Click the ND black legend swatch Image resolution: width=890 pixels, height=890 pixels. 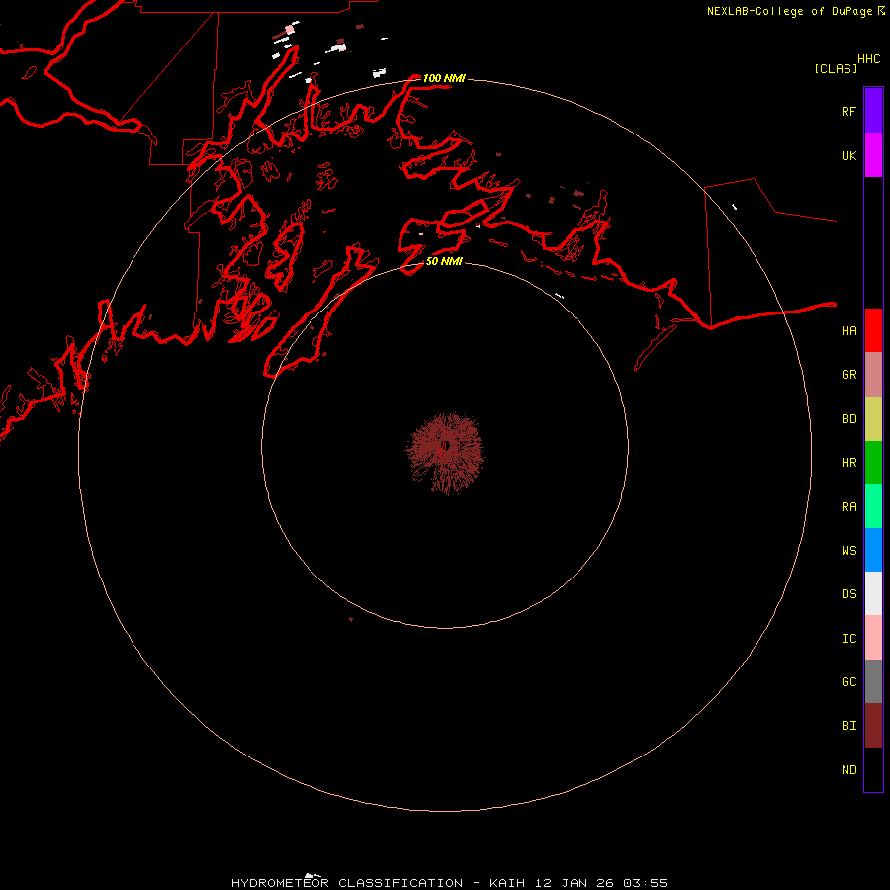click(x=873, y=769)
